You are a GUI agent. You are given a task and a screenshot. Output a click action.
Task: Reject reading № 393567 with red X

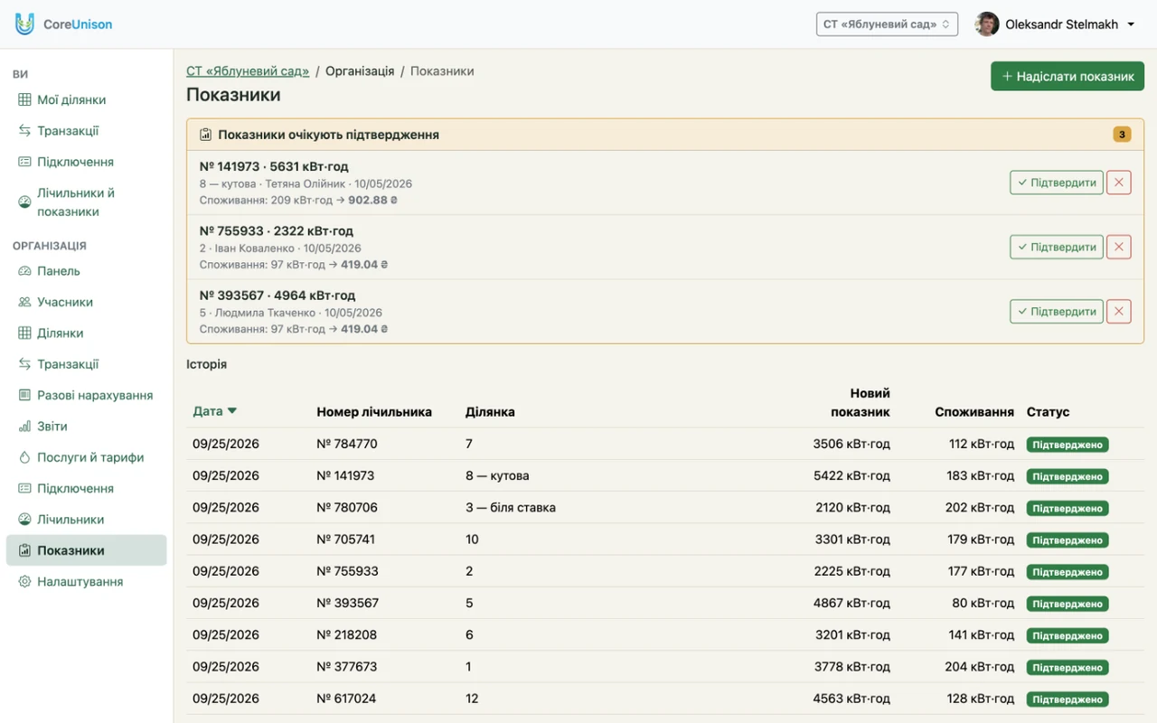[x=1119, y=312]
